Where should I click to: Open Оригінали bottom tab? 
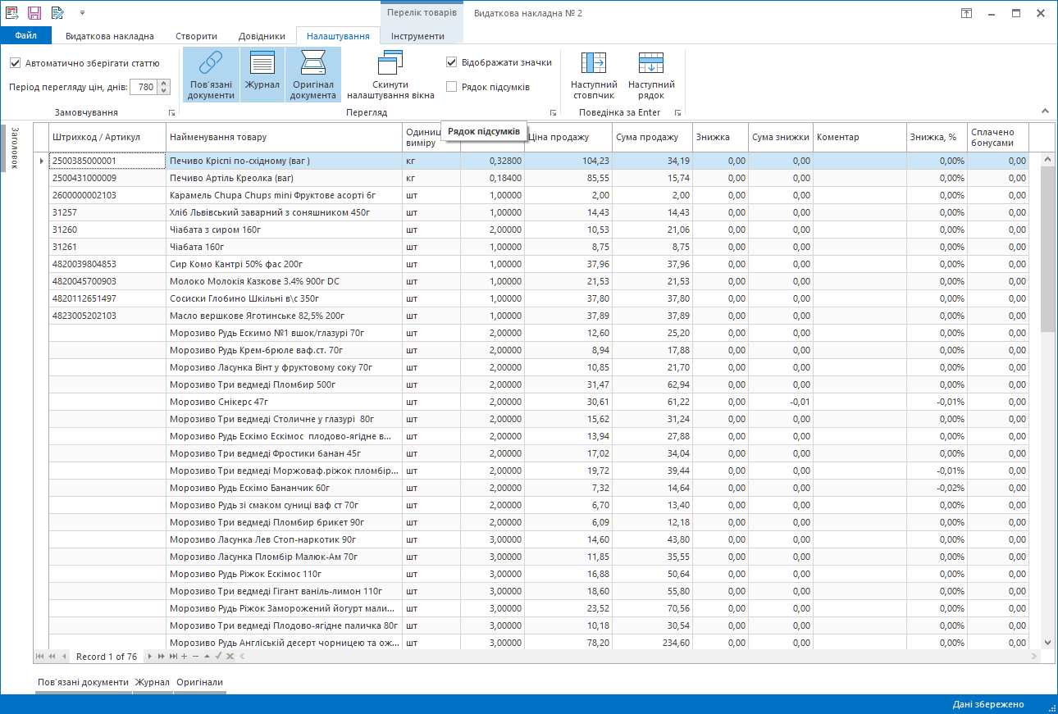[x=199, y=682]
